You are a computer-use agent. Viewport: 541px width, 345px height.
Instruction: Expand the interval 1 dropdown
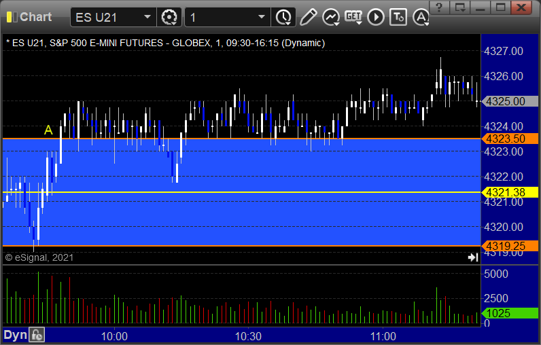[x=262, y=17]
